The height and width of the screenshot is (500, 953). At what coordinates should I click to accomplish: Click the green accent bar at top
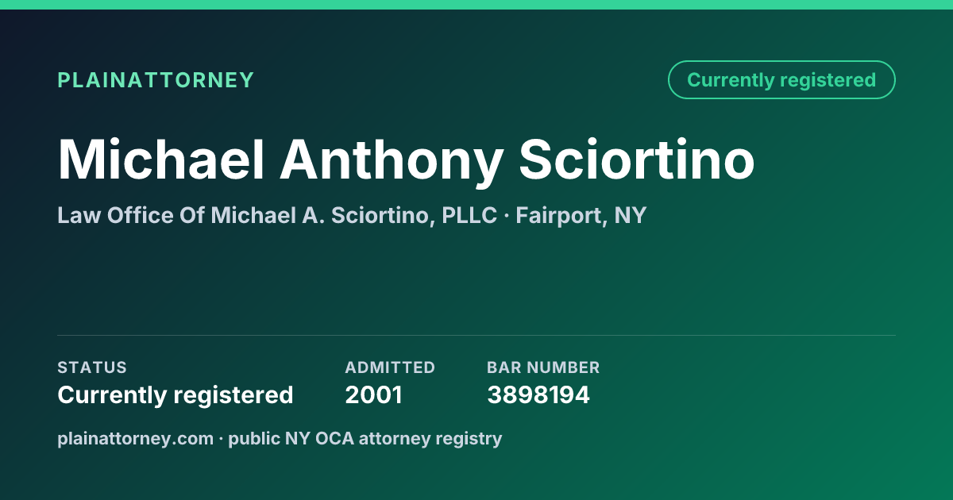pyautogui.click(x=476, y=5)
